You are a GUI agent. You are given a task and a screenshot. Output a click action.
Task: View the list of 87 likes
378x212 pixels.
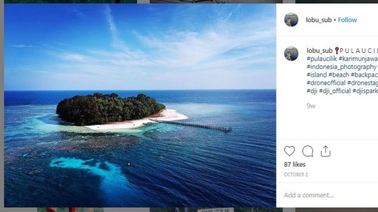coord(295,164)
